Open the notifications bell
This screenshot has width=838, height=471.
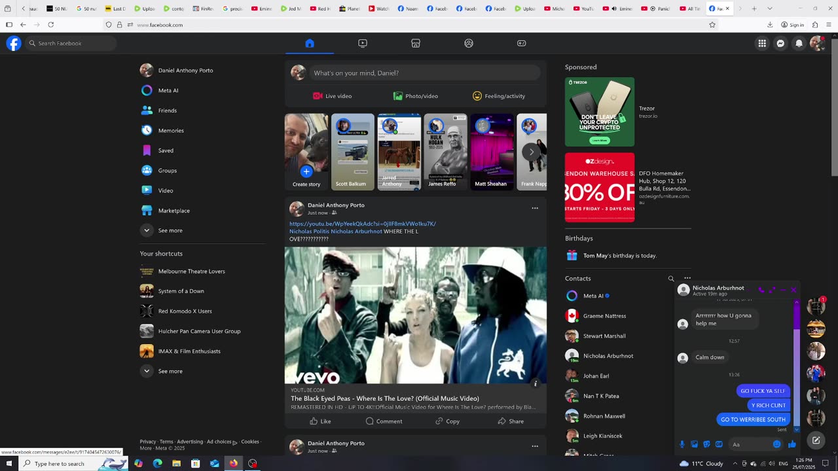(x=799, y=43)
